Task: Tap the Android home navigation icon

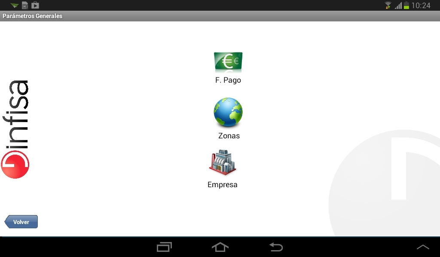Action: (220, 247)
